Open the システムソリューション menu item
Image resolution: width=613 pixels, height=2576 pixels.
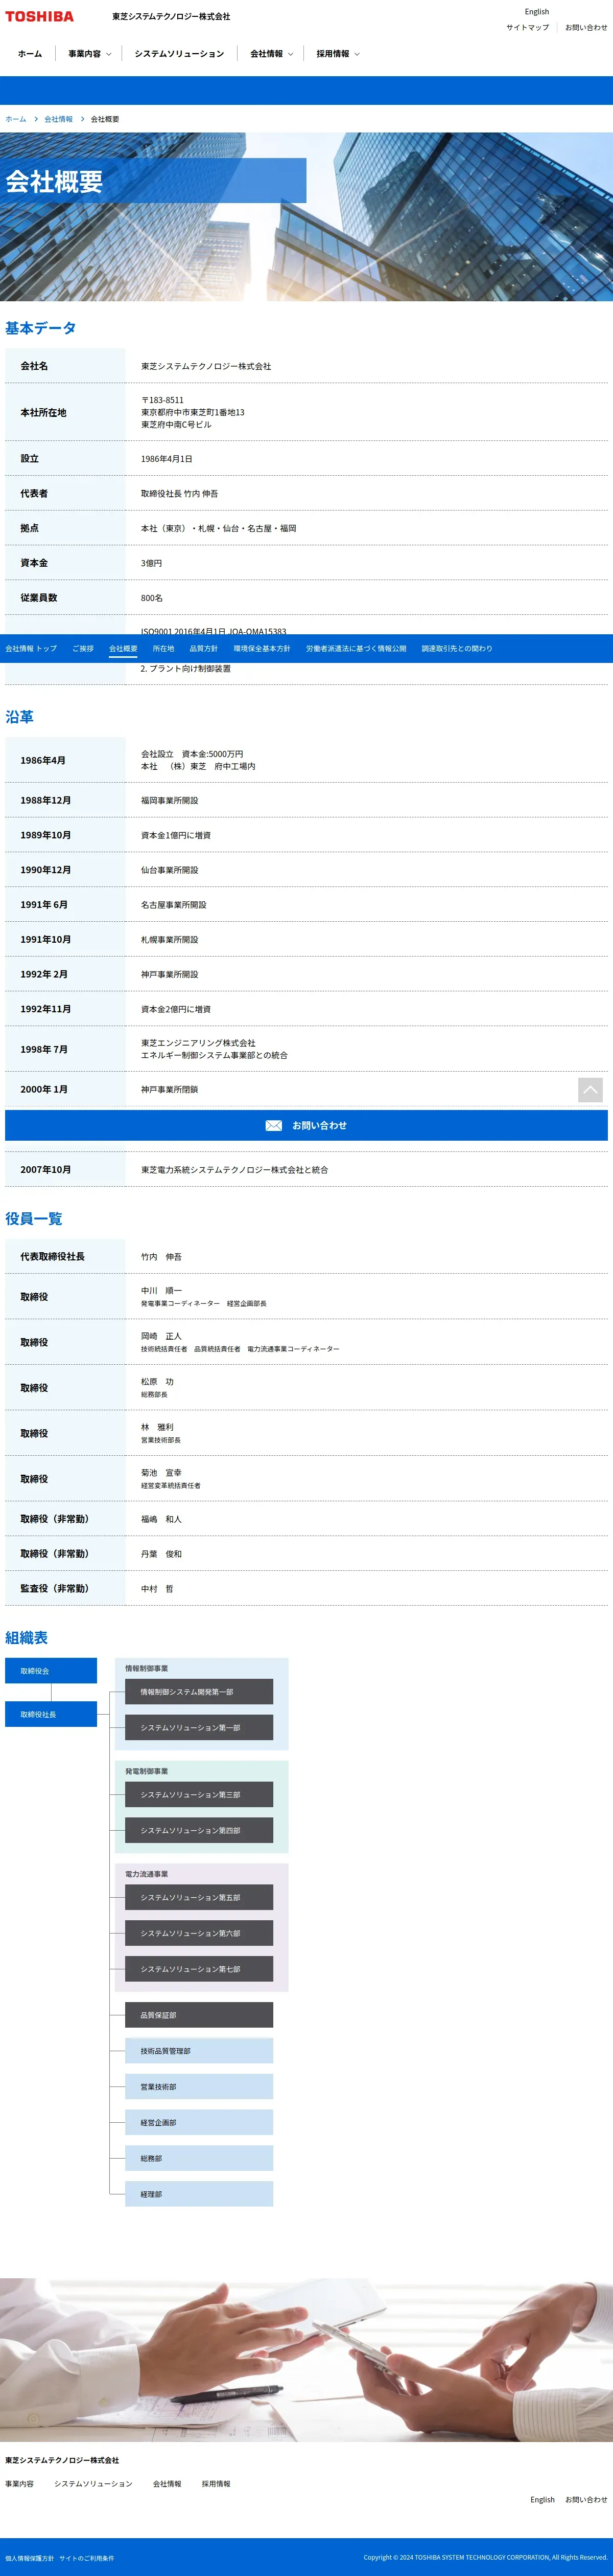pos(180,54)
